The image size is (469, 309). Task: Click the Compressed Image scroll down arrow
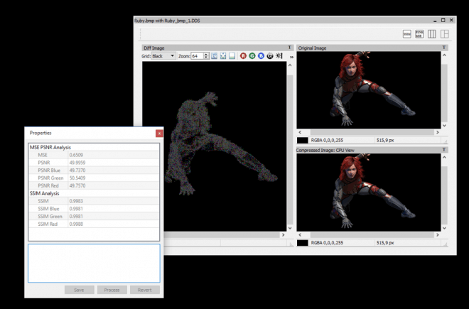tap(444, 228)
